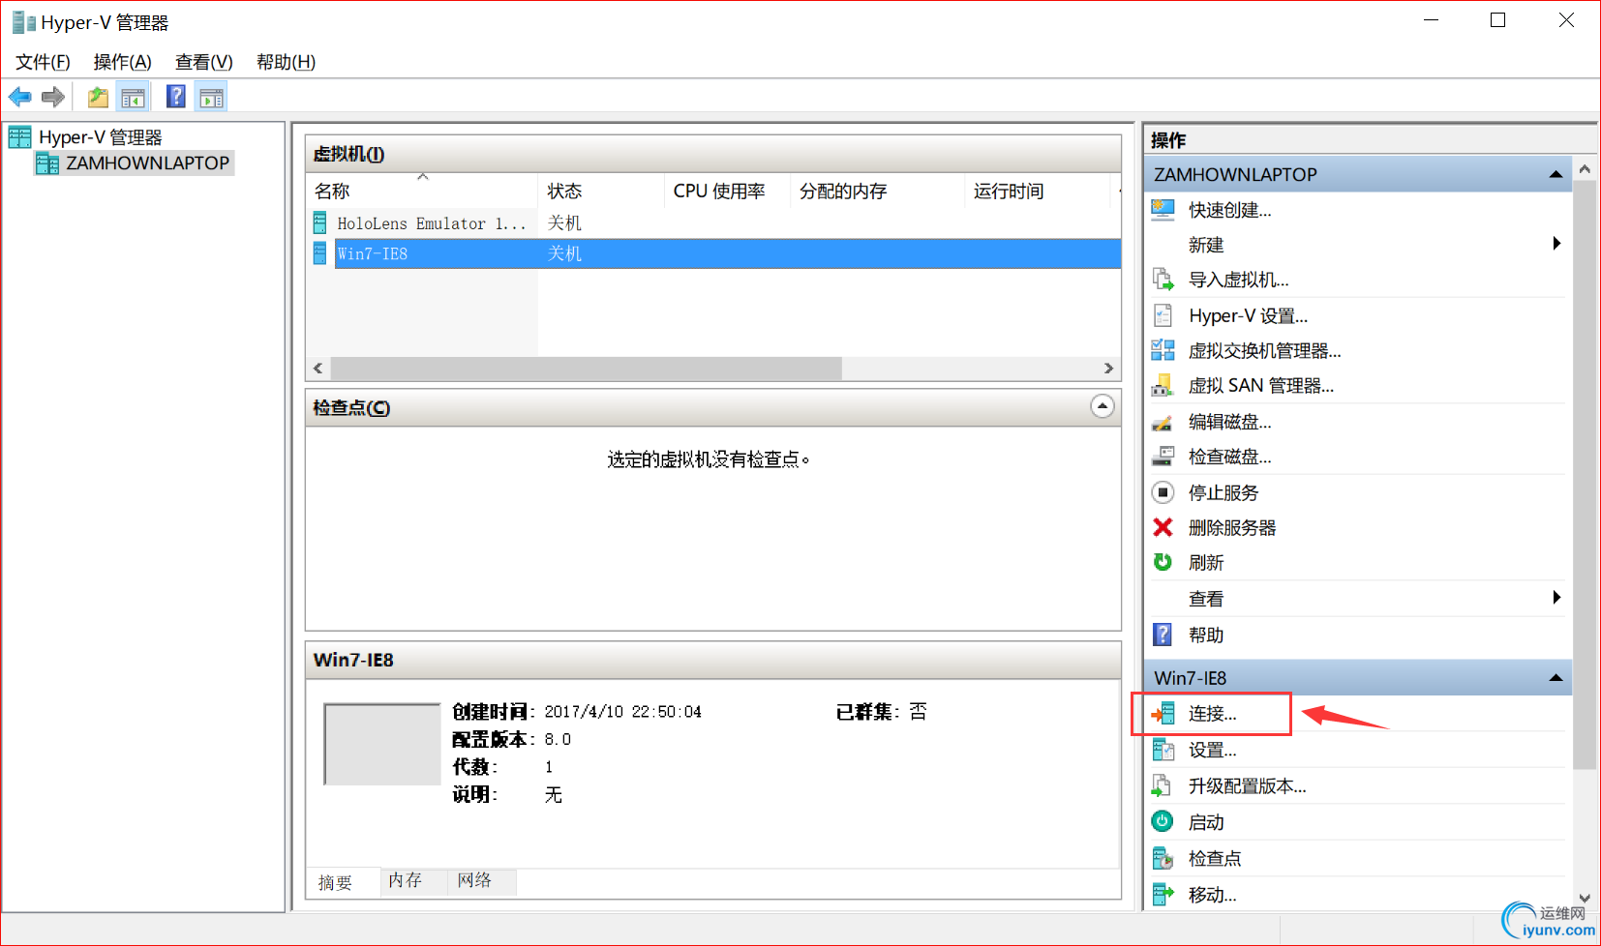Sort by 名称 column header
The image size is (1601, 946).
coord(422,191)
